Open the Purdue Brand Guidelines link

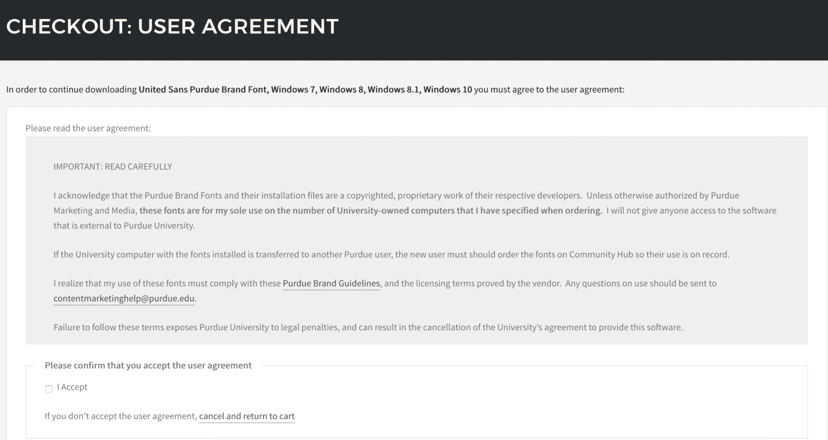(x=331, y=283)
